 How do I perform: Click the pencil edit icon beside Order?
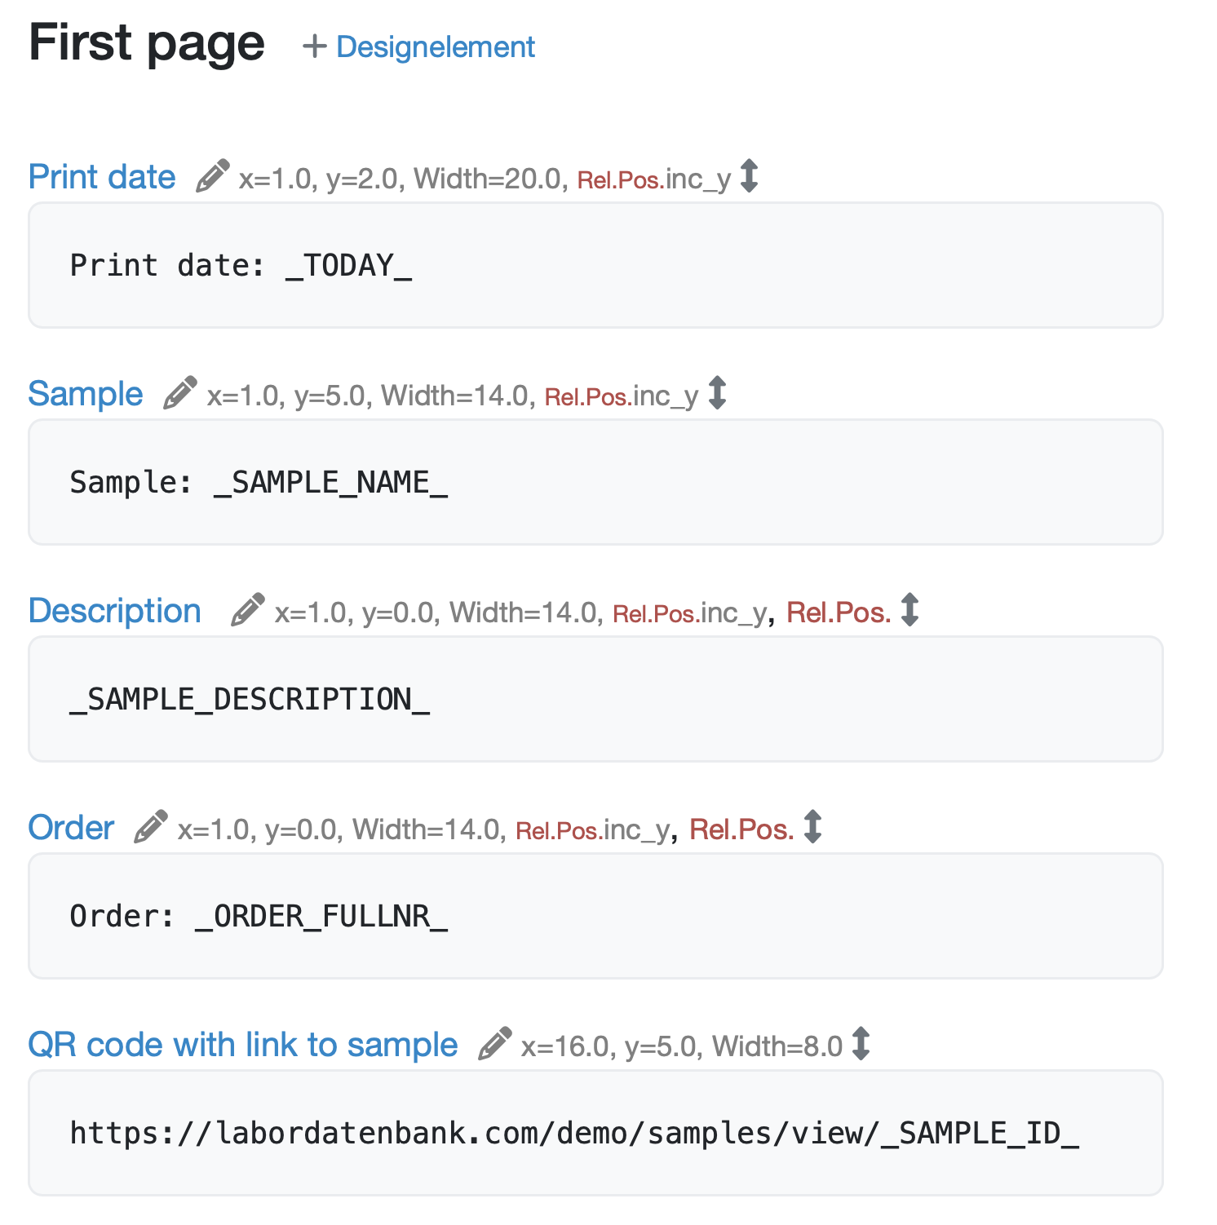151,827
